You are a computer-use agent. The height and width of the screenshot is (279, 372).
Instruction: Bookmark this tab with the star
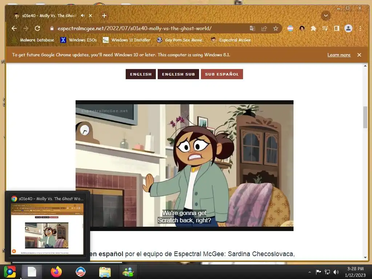point(275,28)
